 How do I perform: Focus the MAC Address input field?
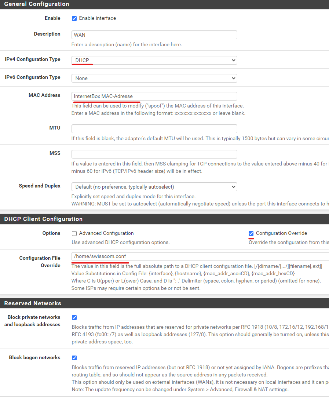pos(154,96)
